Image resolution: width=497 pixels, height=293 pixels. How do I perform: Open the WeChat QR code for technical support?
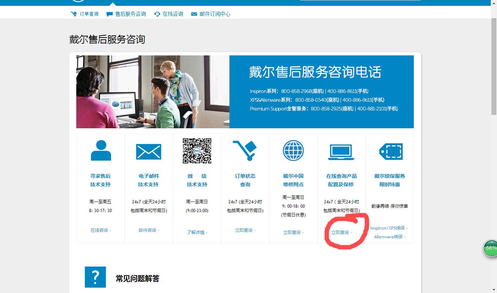pyautogui.click(x=197, y=151)
